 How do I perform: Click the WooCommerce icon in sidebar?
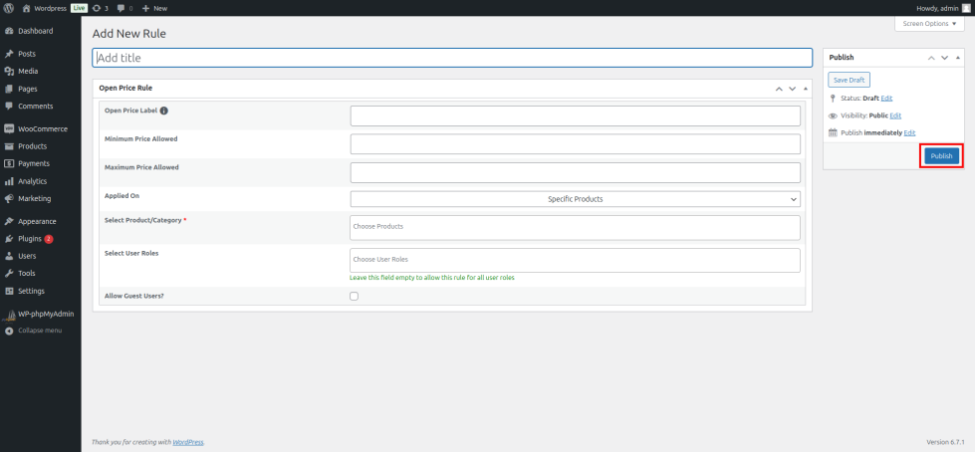click(9, 128)
